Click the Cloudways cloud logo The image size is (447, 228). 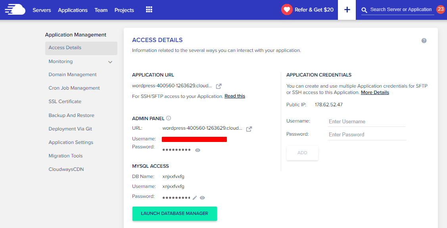click(x=15, y=10)
